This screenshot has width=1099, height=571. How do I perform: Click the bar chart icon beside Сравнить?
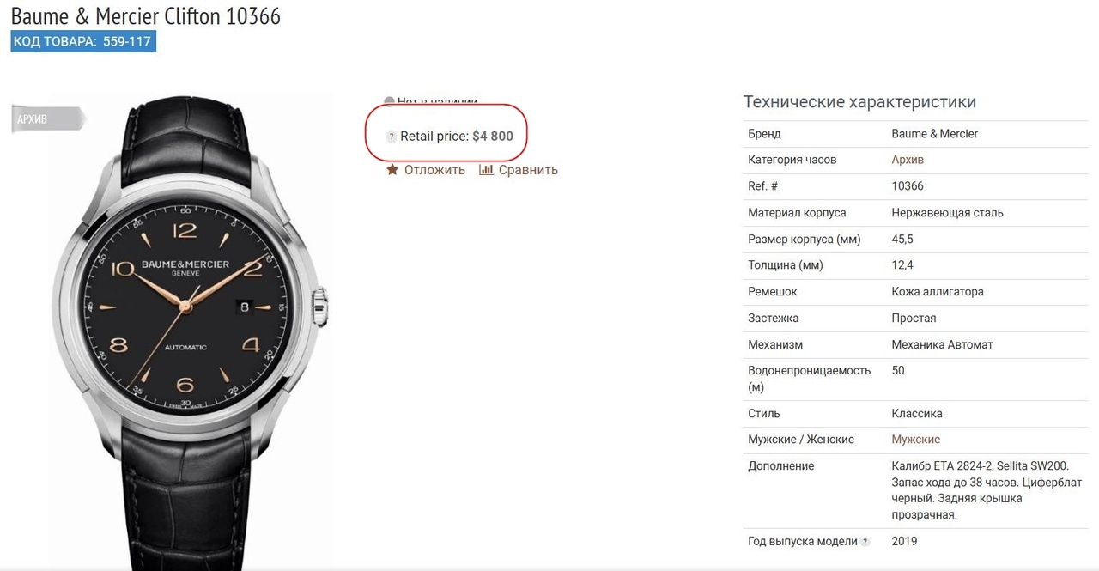pos(486,169)
